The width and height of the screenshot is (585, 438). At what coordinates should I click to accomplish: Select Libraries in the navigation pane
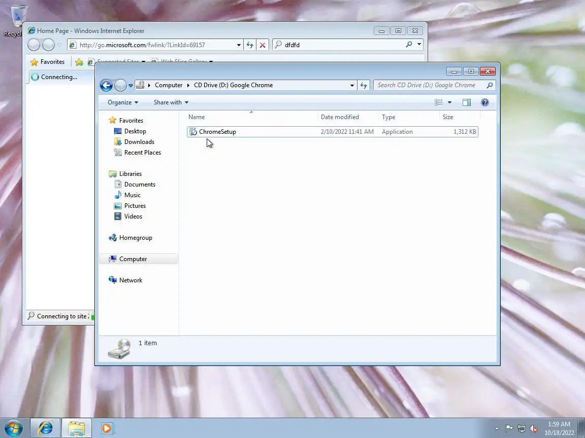point(130,173)
